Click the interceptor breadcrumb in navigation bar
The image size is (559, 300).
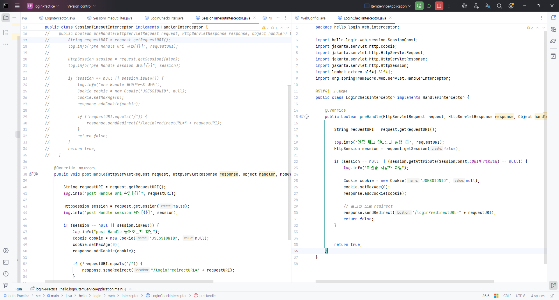[130, 296]
